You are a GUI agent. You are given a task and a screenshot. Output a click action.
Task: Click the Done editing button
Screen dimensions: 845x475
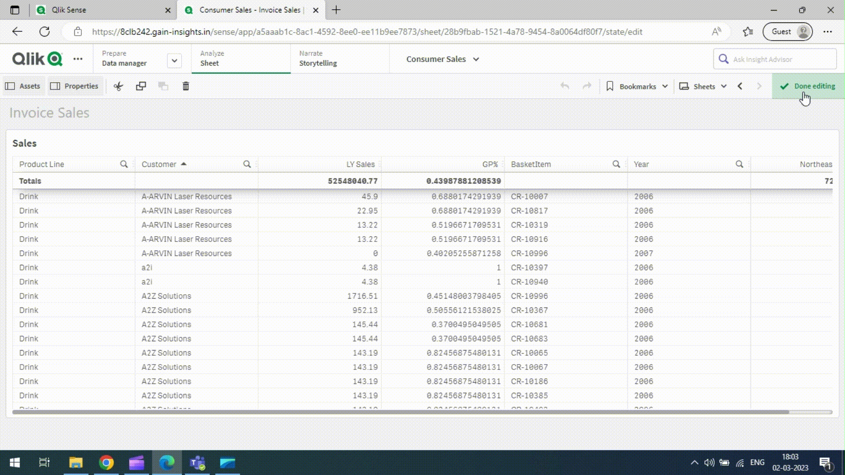(808, 86)
